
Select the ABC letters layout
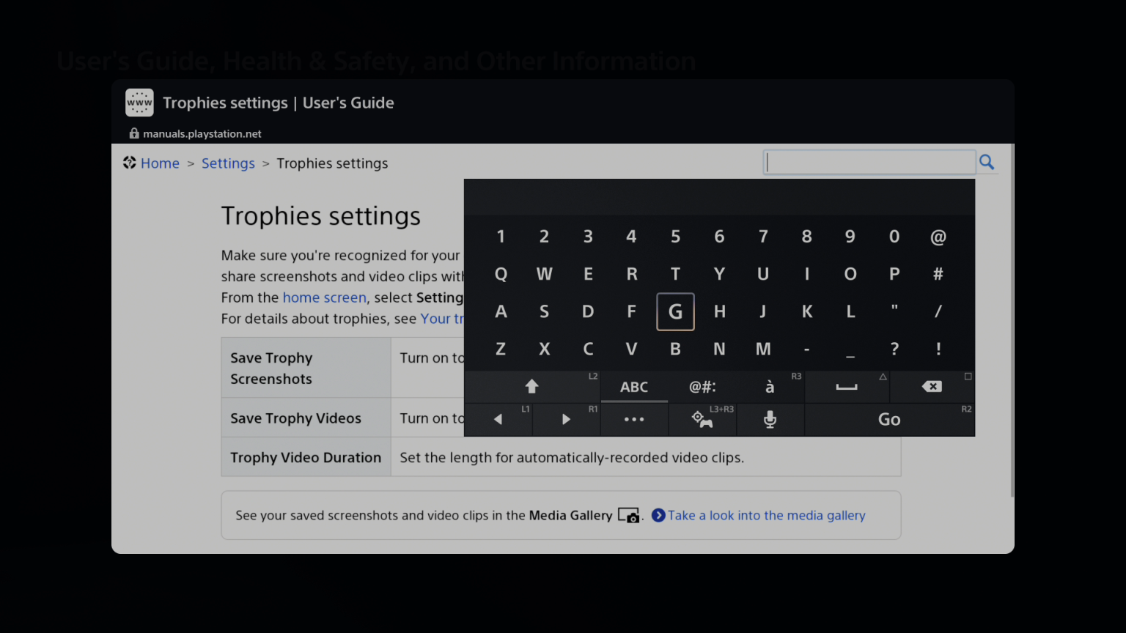click(x=634, y=387)
